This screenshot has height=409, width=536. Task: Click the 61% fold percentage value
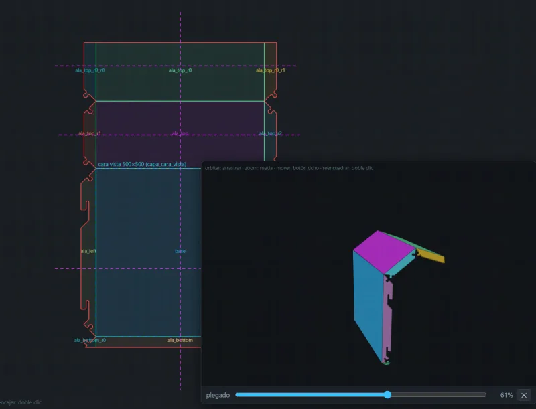[507, 395]
